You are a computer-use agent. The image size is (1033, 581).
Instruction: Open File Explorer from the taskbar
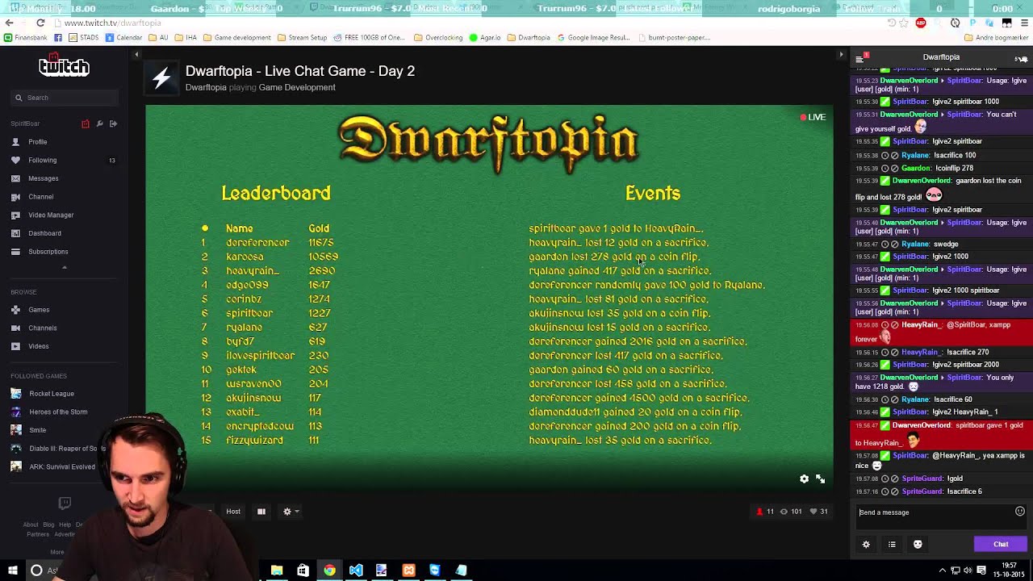277,571
